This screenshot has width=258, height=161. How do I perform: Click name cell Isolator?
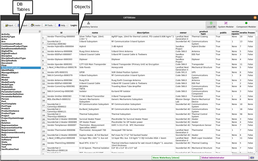click(95, 92)
